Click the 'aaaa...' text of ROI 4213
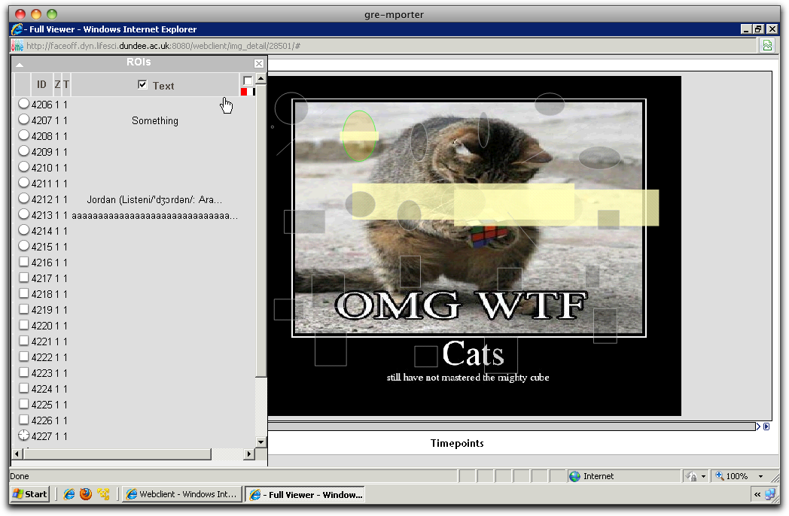 154,216
